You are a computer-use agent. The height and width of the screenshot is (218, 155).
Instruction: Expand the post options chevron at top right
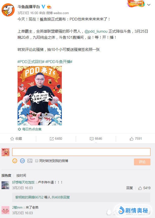149,5
